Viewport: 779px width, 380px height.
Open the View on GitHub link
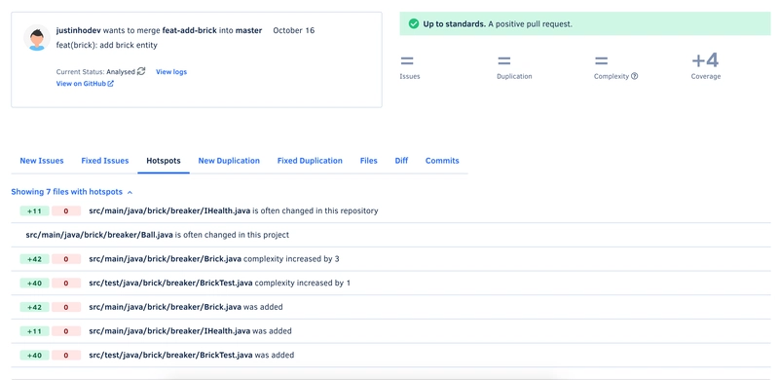point(85,84)
